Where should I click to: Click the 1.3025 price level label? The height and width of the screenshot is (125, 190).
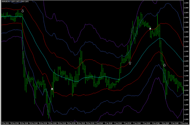[187, 37]
